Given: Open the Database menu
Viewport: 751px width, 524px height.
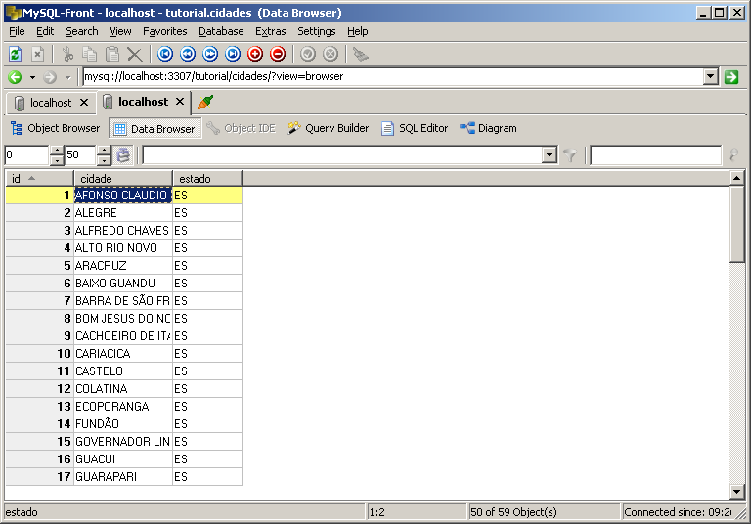Looking at the screenshot, I should point(221,31).
